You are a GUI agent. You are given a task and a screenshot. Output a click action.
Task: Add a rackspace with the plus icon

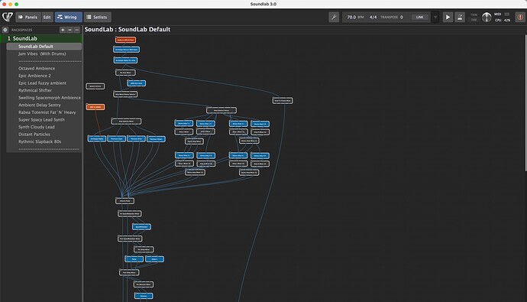pos(63,30)
